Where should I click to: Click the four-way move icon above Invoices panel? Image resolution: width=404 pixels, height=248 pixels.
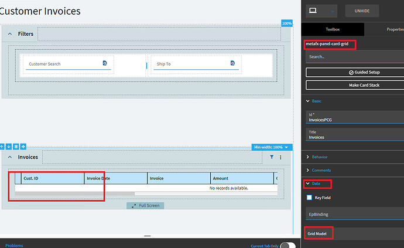[x=23, y=147]
